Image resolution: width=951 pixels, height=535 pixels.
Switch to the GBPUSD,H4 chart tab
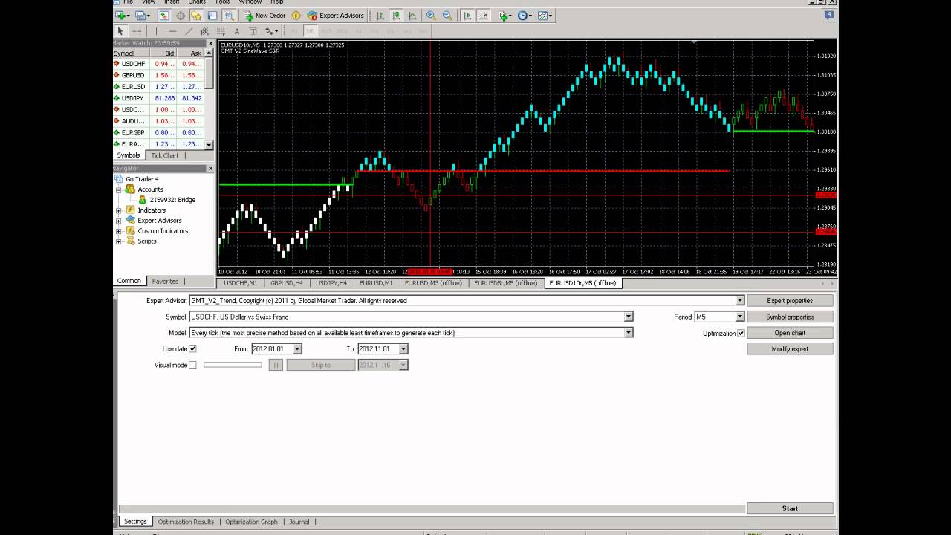tap(286, 283)
